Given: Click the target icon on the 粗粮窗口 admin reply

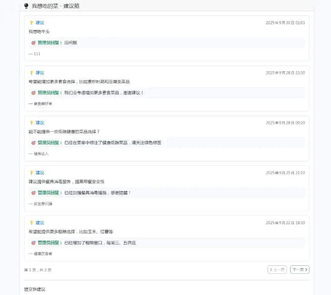Looking at the screenshot, I should 33,243.
